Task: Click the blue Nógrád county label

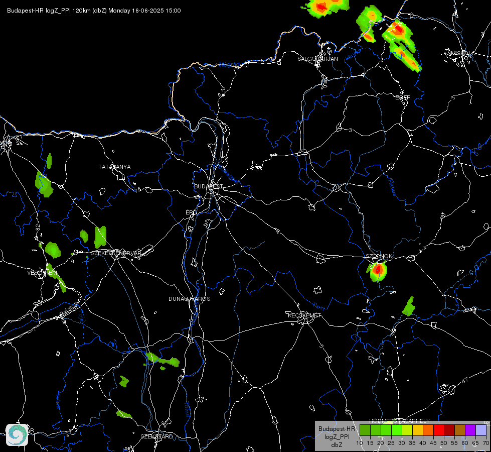Action: [229, 64]
